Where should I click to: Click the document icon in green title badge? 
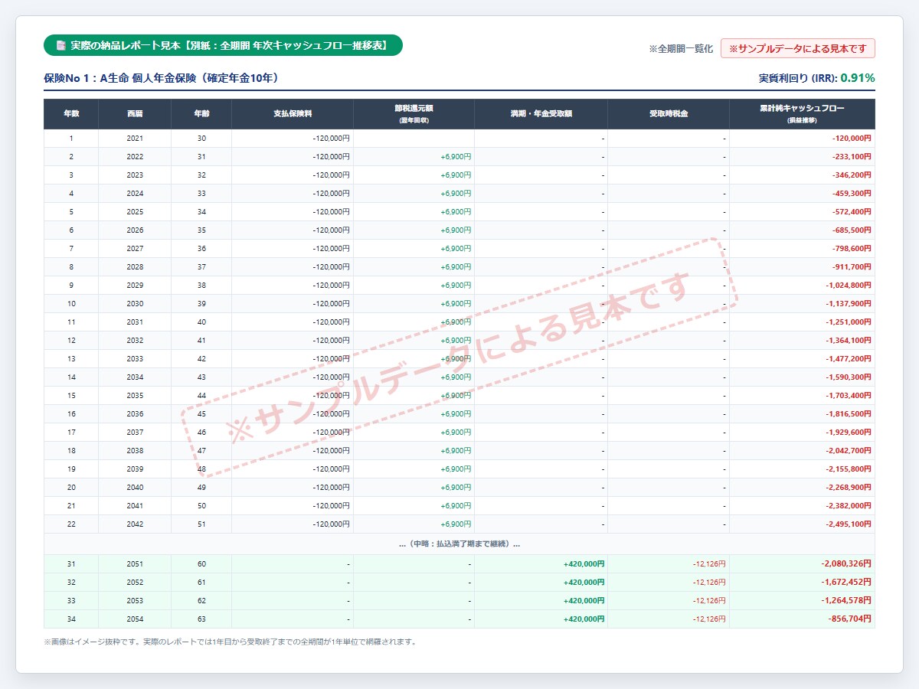click(61, 46)
